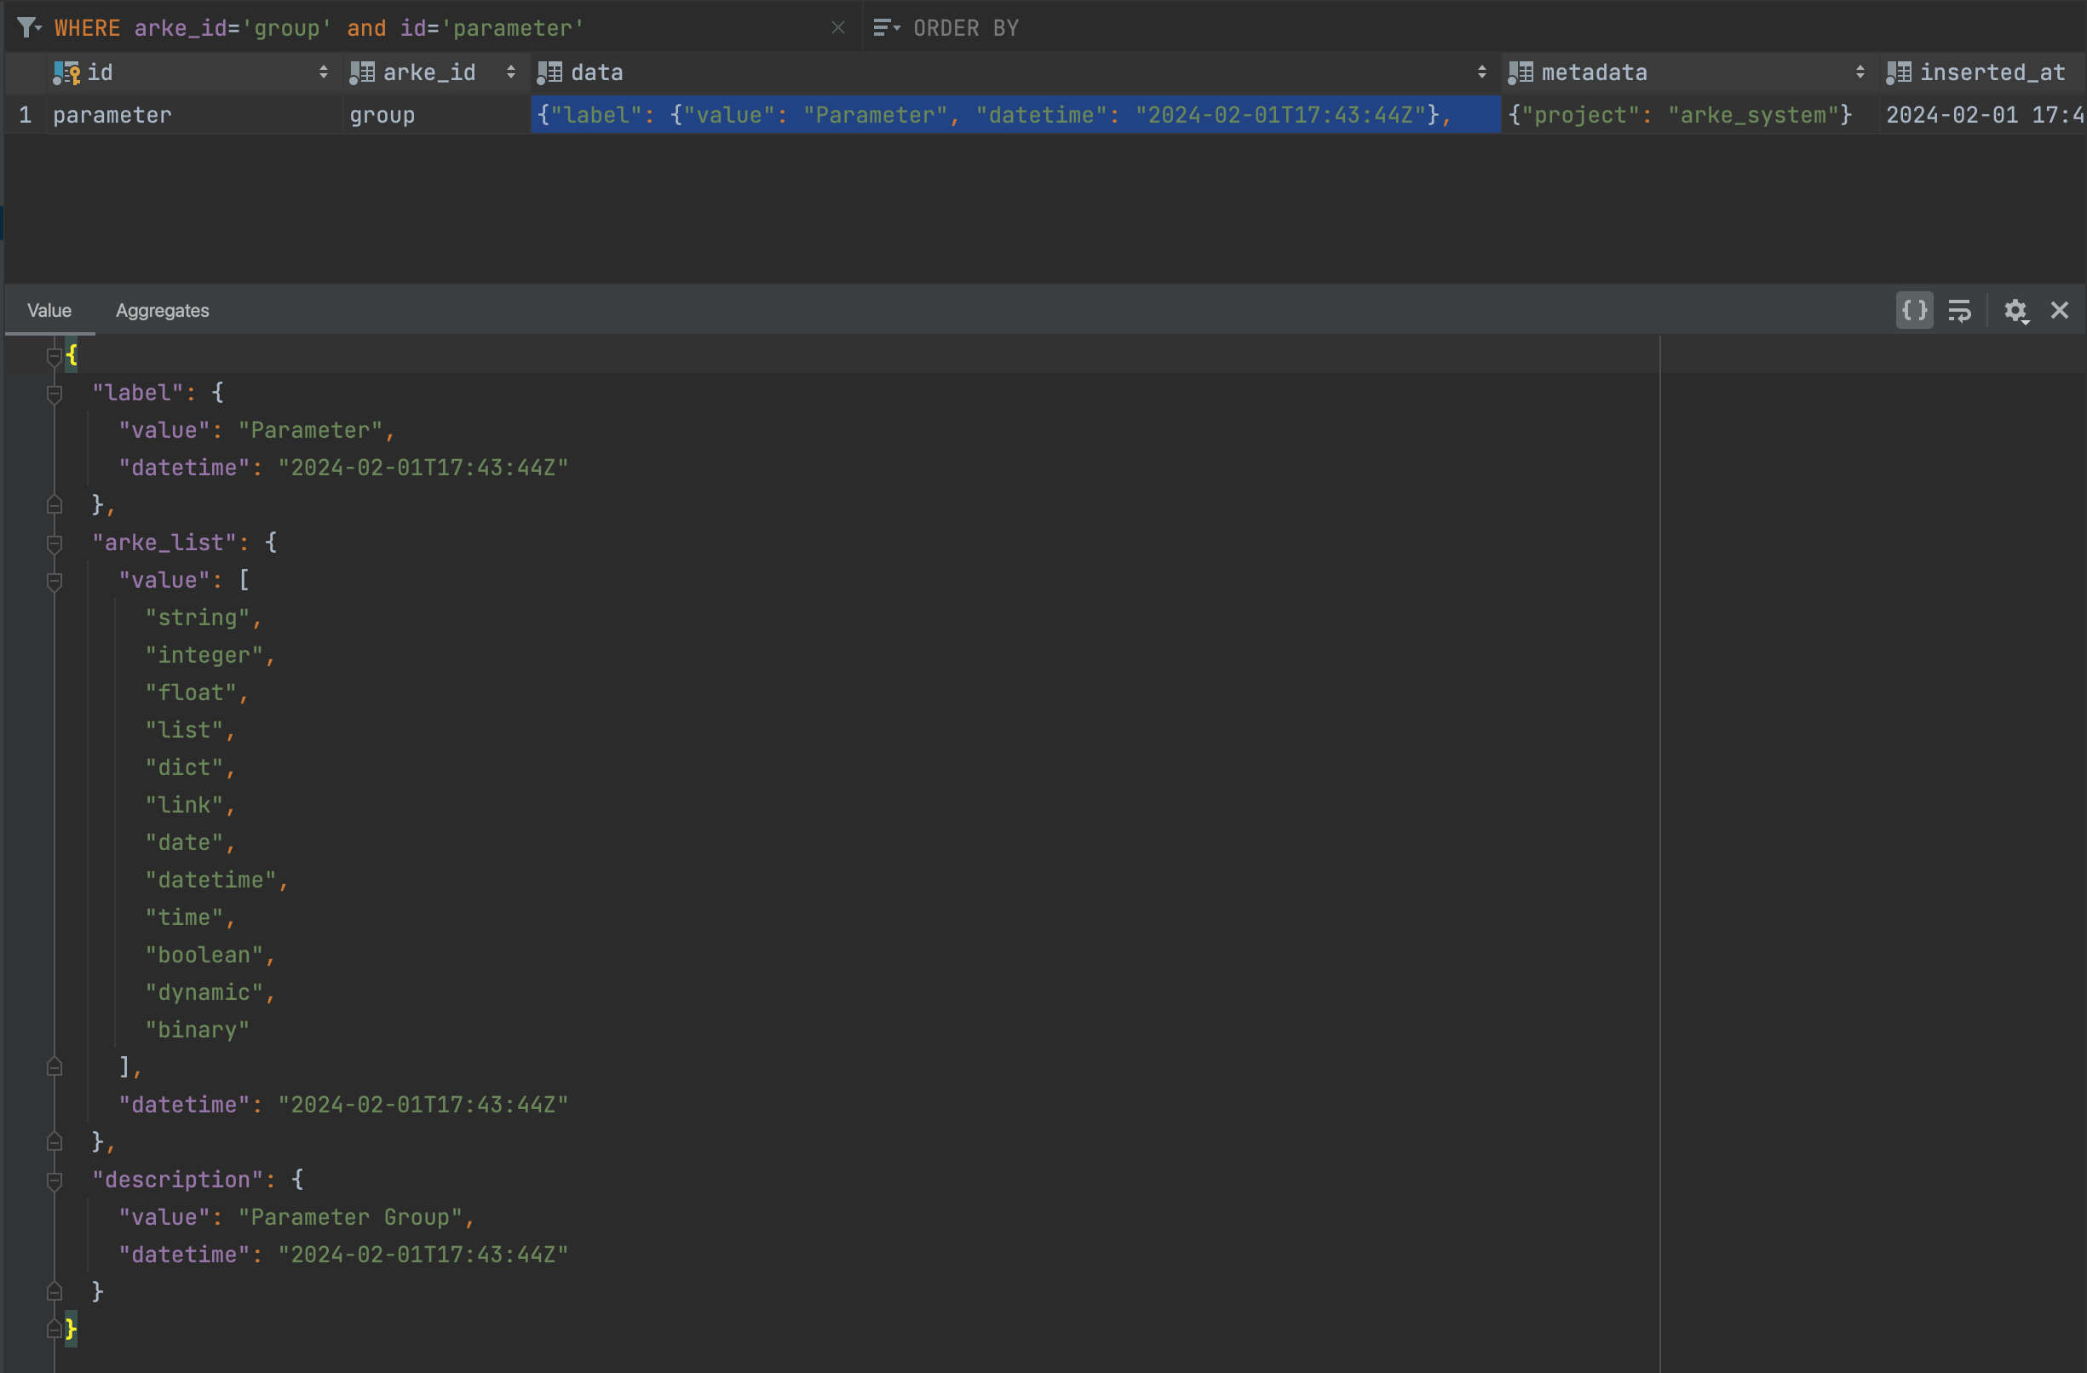The image size is (2087, 1373).
Task: Collapse the arke_list JSON node
Action: 55,544
